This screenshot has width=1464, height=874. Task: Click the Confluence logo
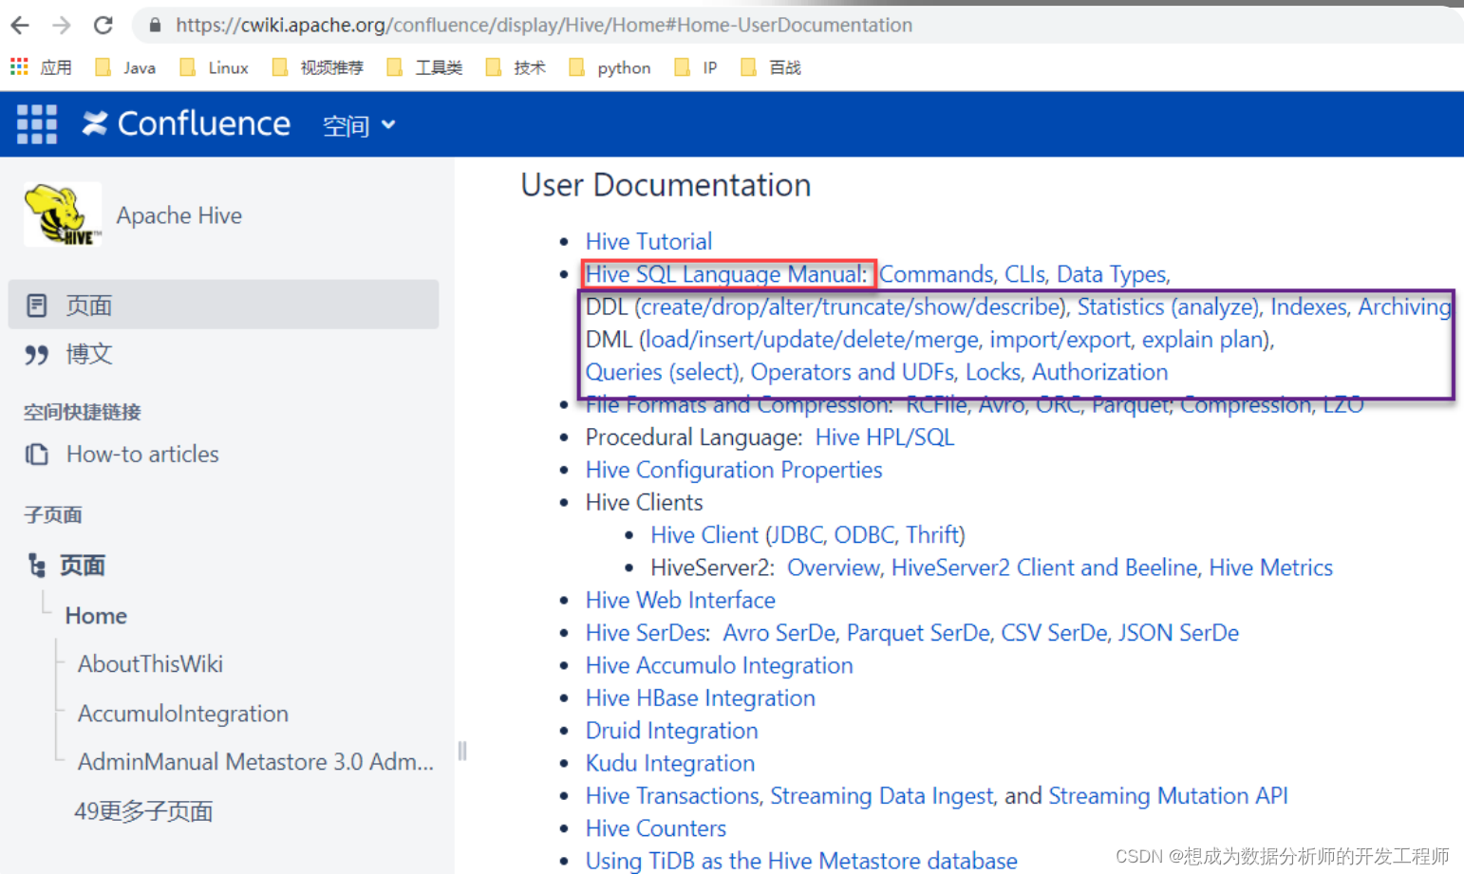click(186, 124)
